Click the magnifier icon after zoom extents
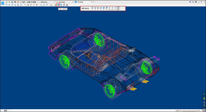The width and height of the screenshot is (206, 112). 21,5
